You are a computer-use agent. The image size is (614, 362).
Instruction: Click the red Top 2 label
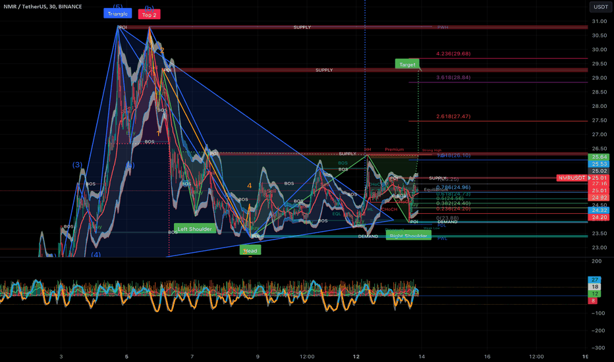click(x=149, y=15)
